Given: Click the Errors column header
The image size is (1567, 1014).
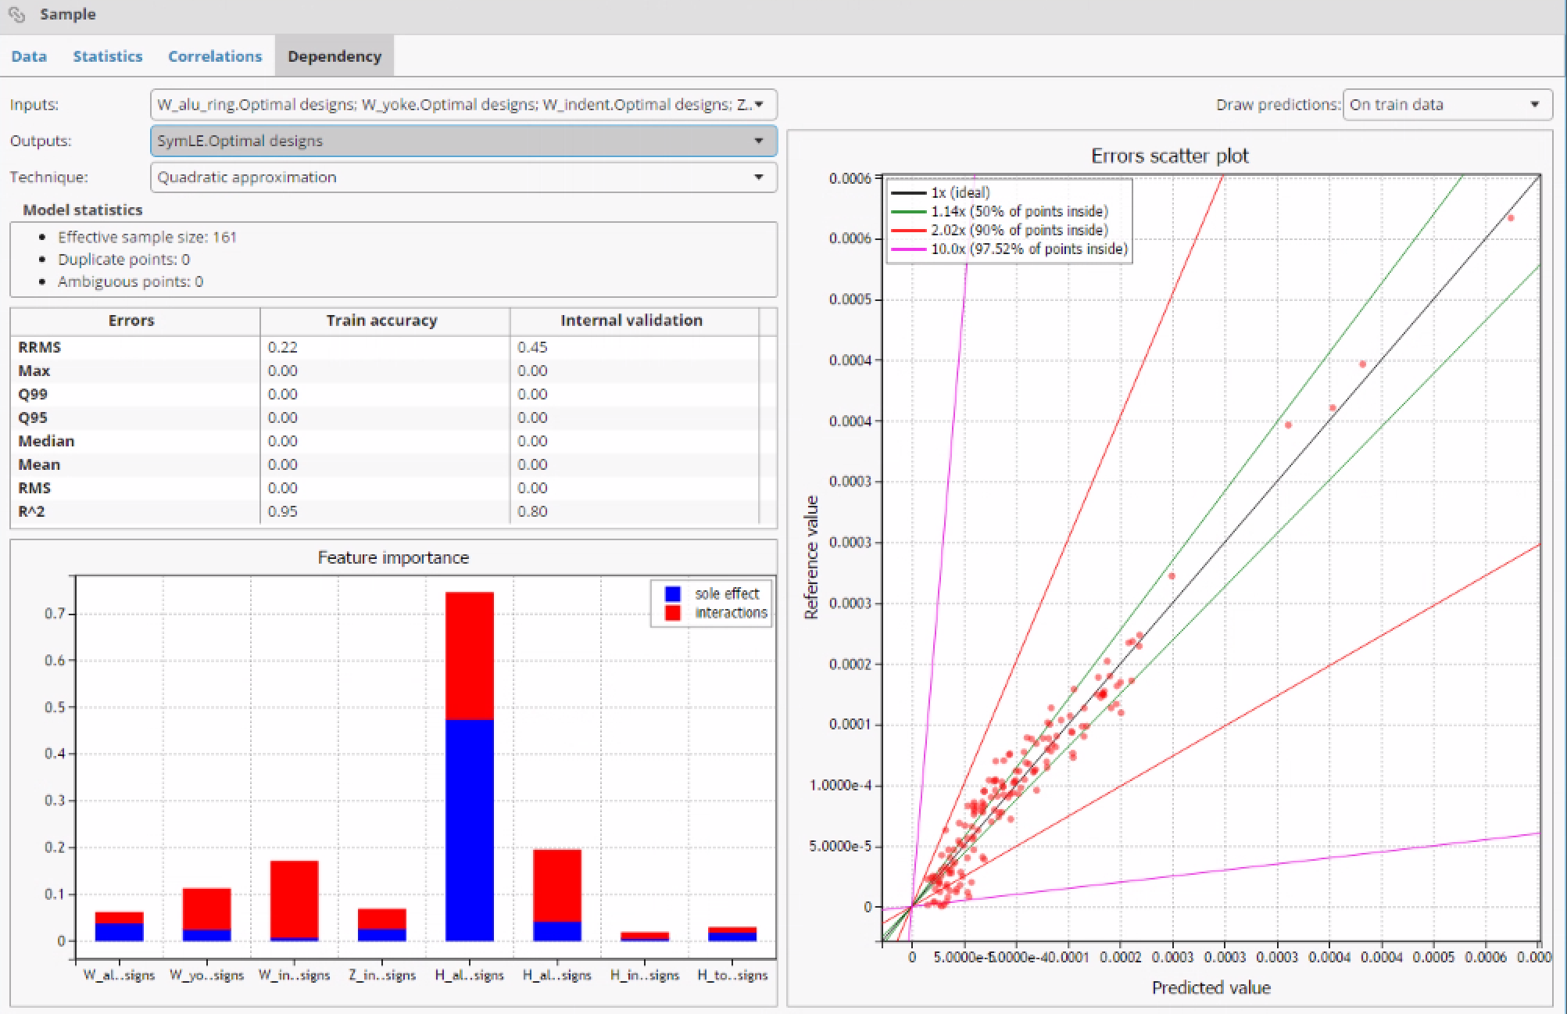Looking at the screenshot, I should tap(131, 321).
